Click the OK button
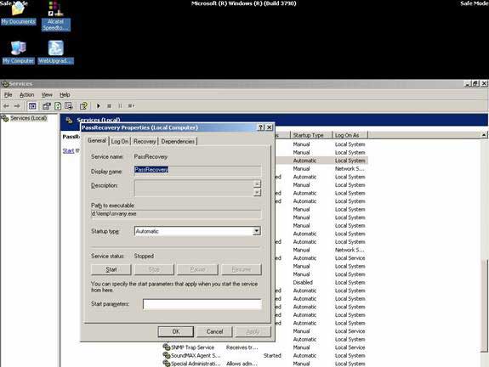Screen dimensions: 489x367 point(176,332)
